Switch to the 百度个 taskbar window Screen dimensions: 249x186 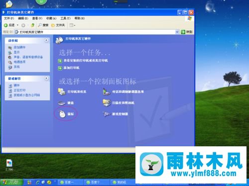point(97,182)
